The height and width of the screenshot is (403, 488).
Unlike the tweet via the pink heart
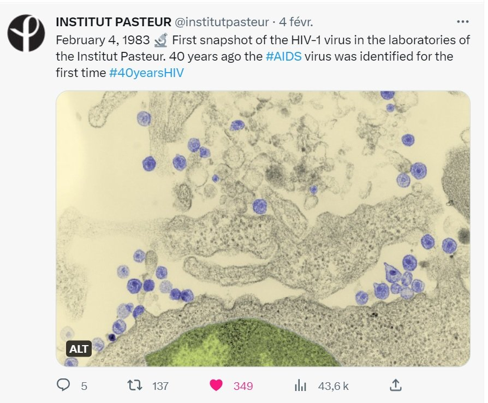point(217,386)
